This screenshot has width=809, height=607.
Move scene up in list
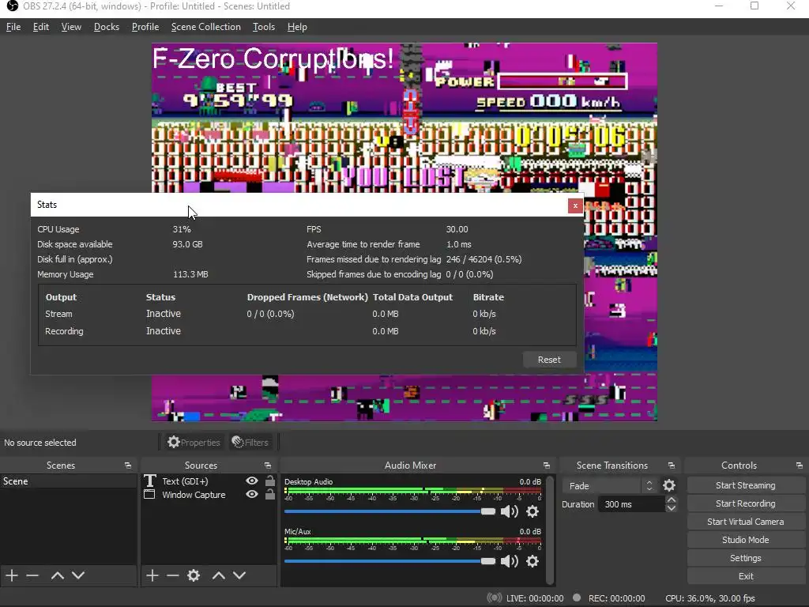(57, 575)
